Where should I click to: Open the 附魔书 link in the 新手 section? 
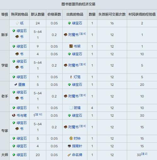tap(73, 35)
